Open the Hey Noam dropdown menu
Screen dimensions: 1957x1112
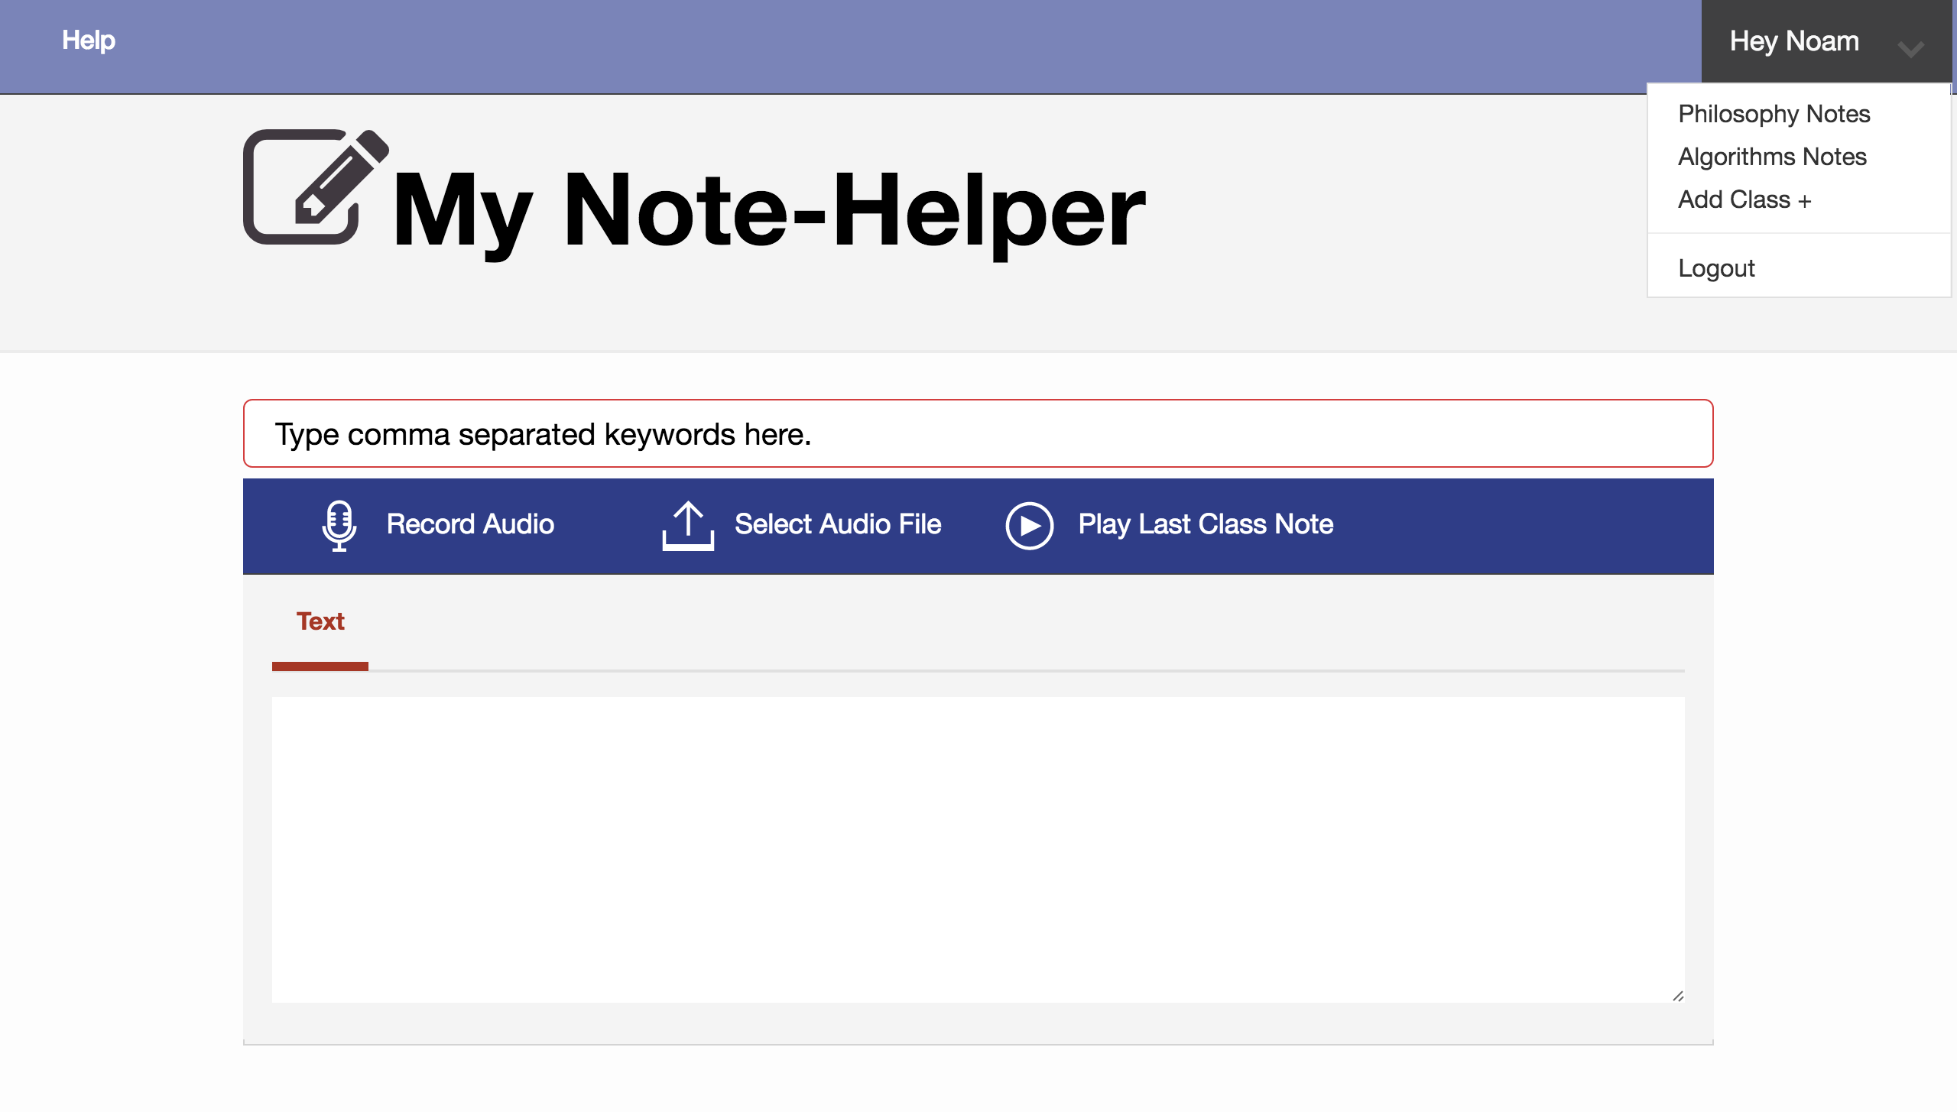pos(1793,41)
